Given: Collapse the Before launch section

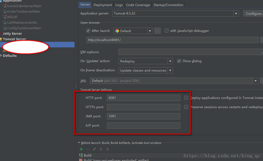Looking at the screenshot, I should (x=79, y=143).
